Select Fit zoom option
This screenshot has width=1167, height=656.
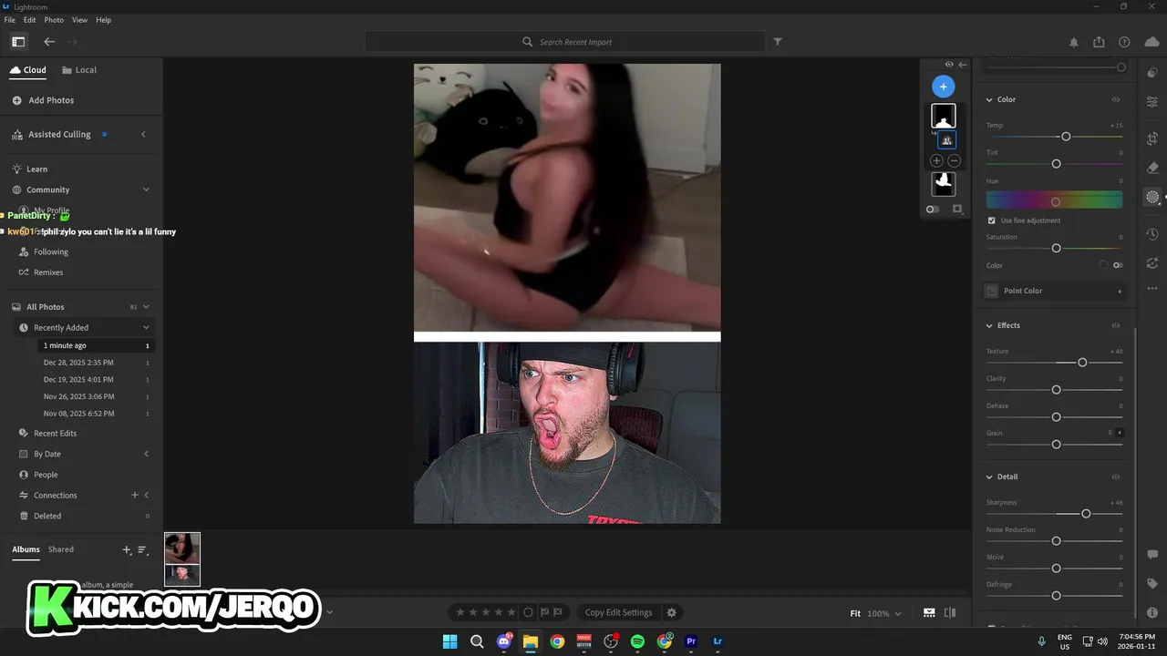point(855,613)
